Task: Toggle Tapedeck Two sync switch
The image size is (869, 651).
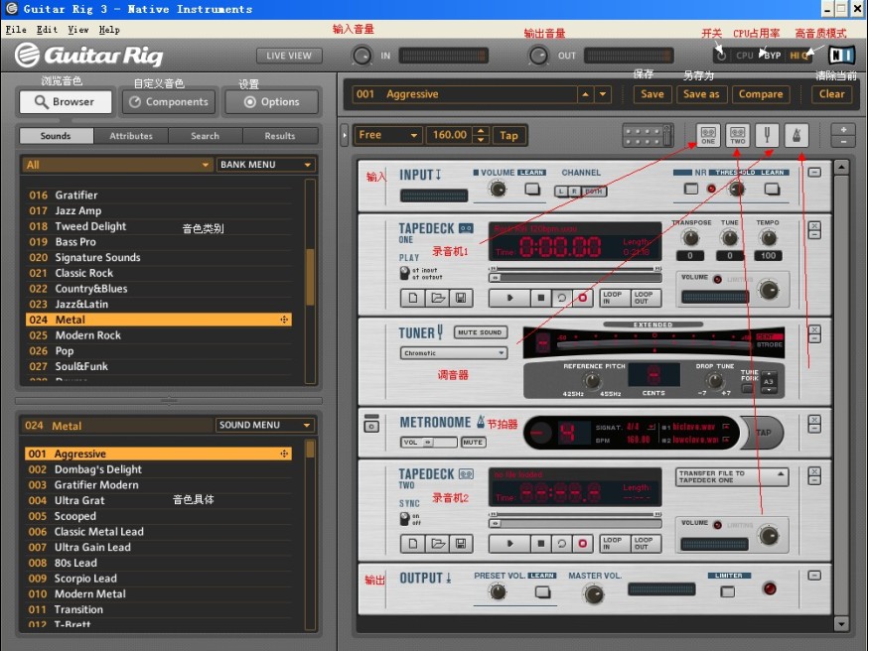Action: pyautogui.click(x=404, y=519)
